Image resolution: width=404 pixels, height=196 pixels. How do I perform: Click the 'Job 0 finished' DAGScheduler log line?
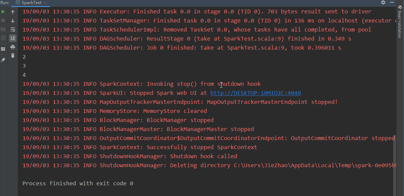coord(182,48)
